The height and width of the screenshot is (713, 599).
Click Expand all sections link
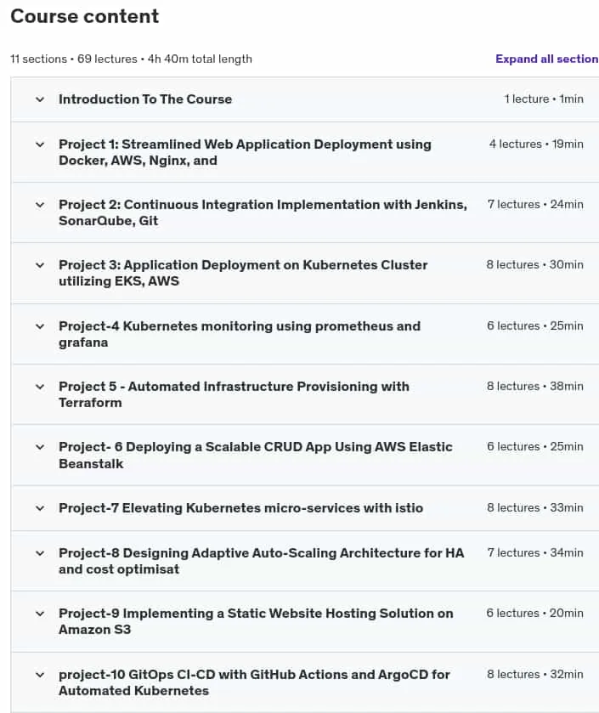(546, 59)
